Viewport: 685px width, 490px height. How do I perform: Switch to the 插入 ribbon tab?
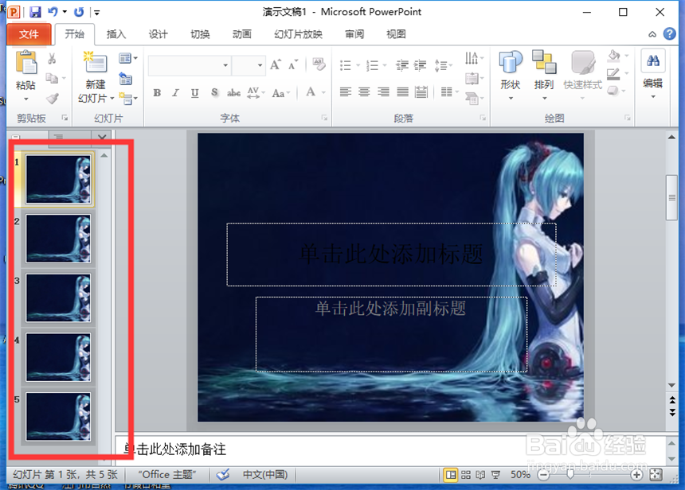[x=116, y=34]
